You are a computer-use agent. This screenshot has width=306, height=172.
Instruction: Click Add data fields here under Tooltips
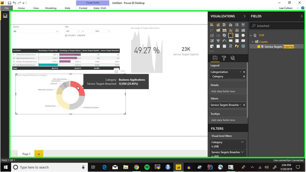pyautogui.click(x=228, y=120)
